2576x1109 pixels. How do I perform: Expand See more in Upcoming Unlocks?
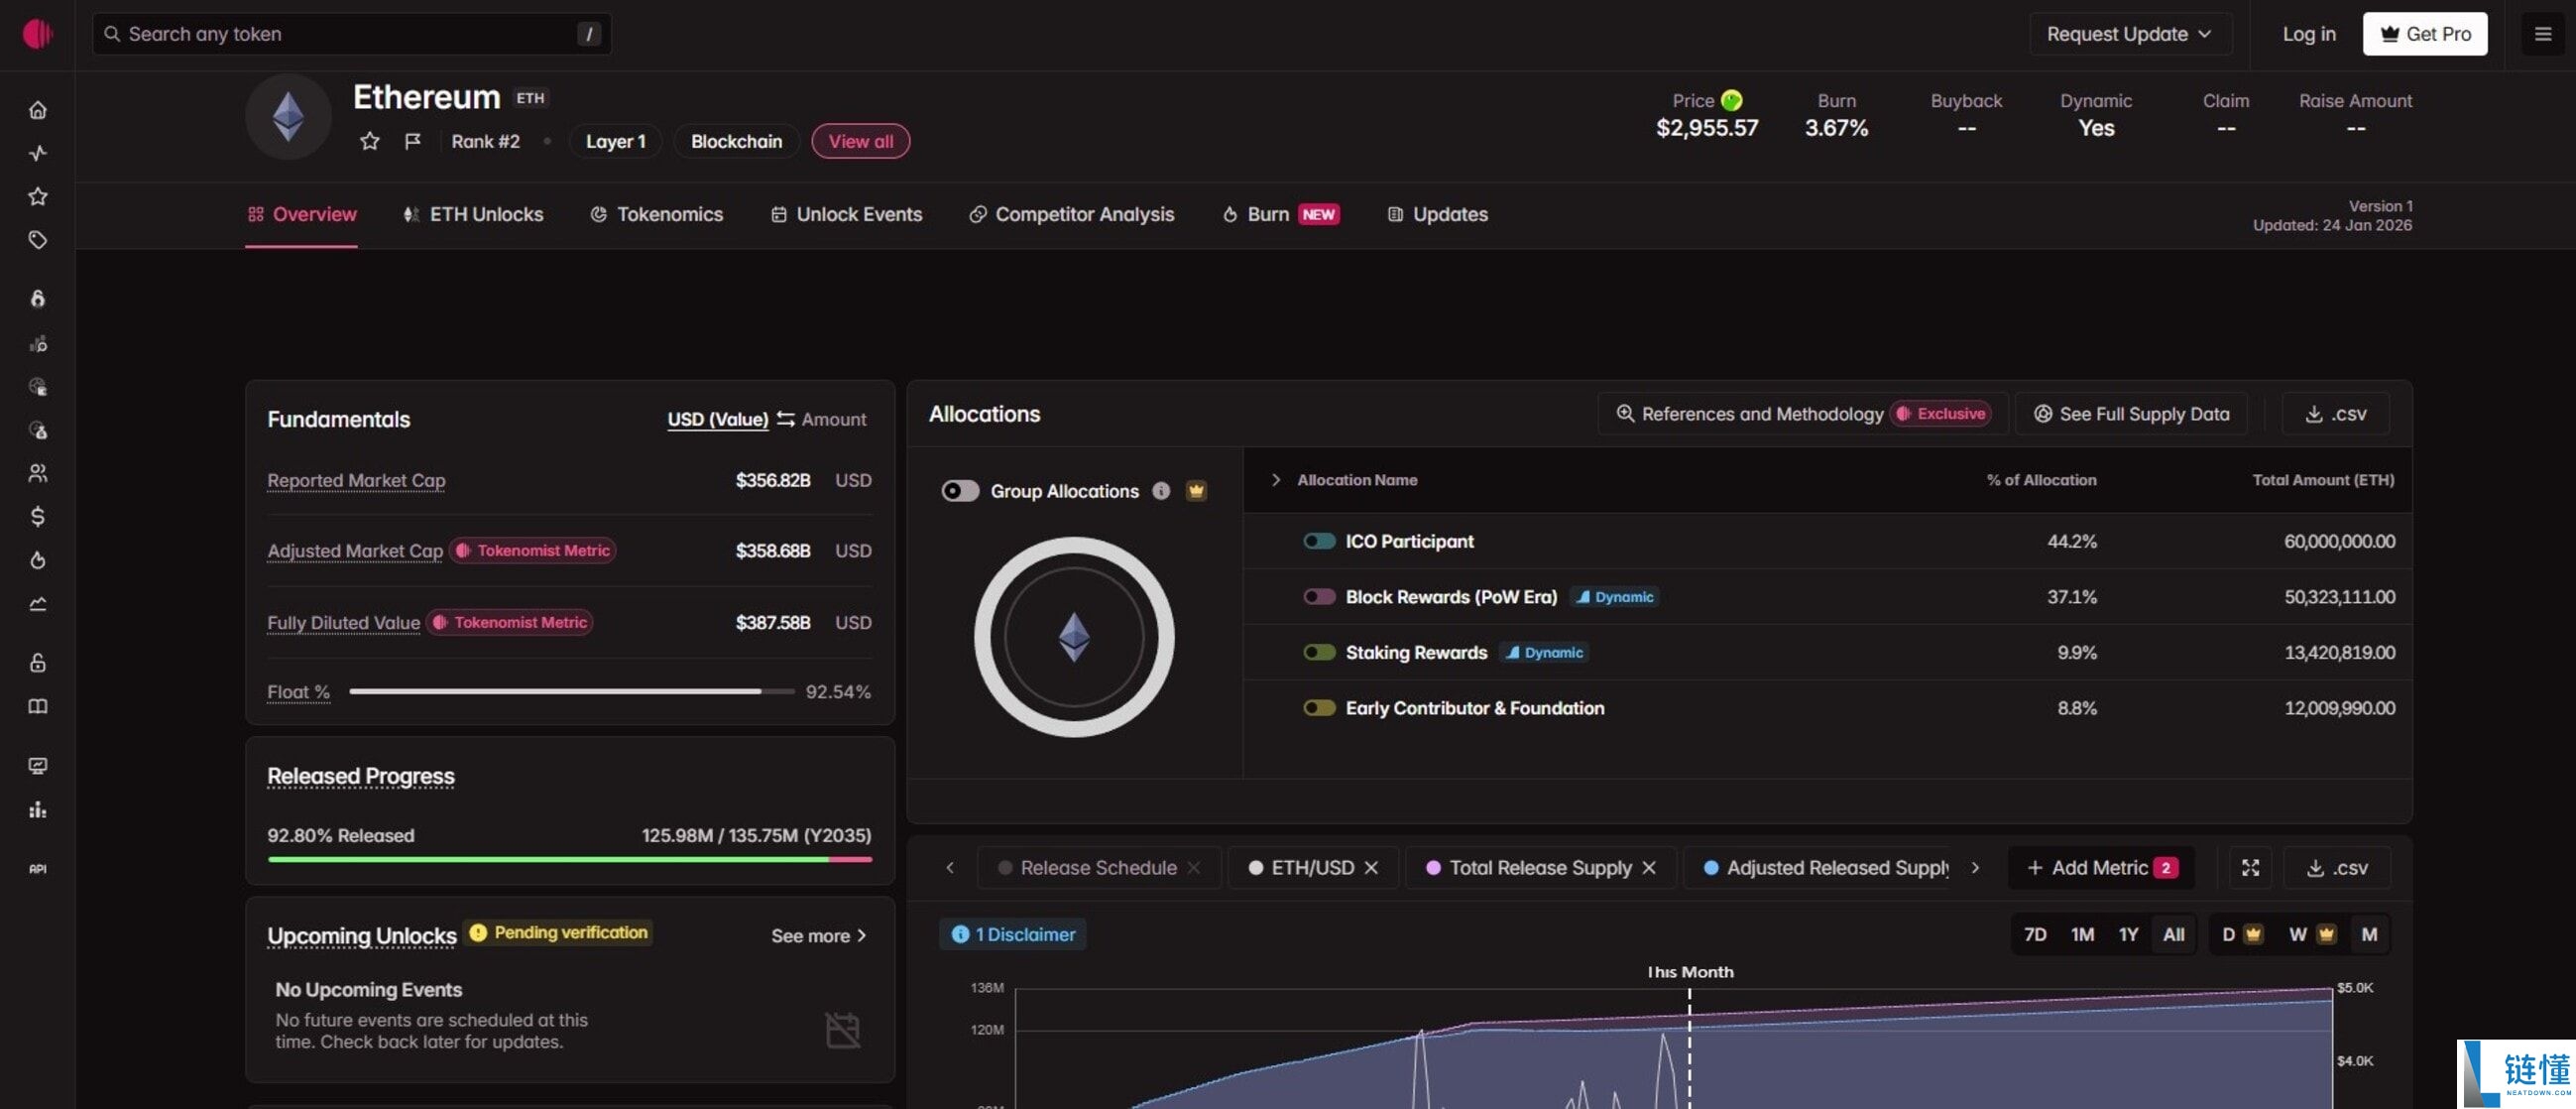[819, 935]
